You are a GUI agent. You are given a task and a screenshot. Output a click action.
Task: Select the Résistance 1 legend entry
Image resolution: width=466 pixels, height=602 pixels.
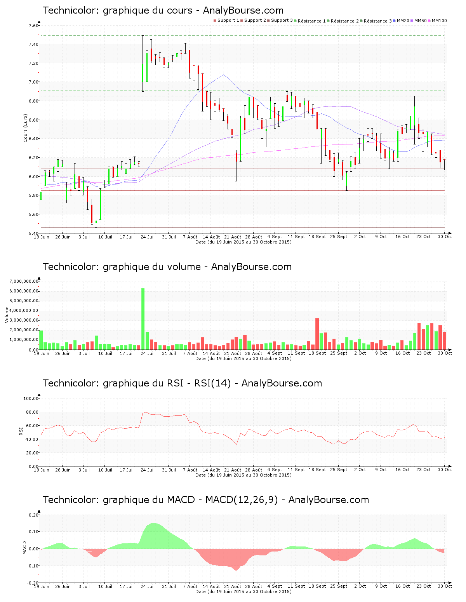[311, 21]
